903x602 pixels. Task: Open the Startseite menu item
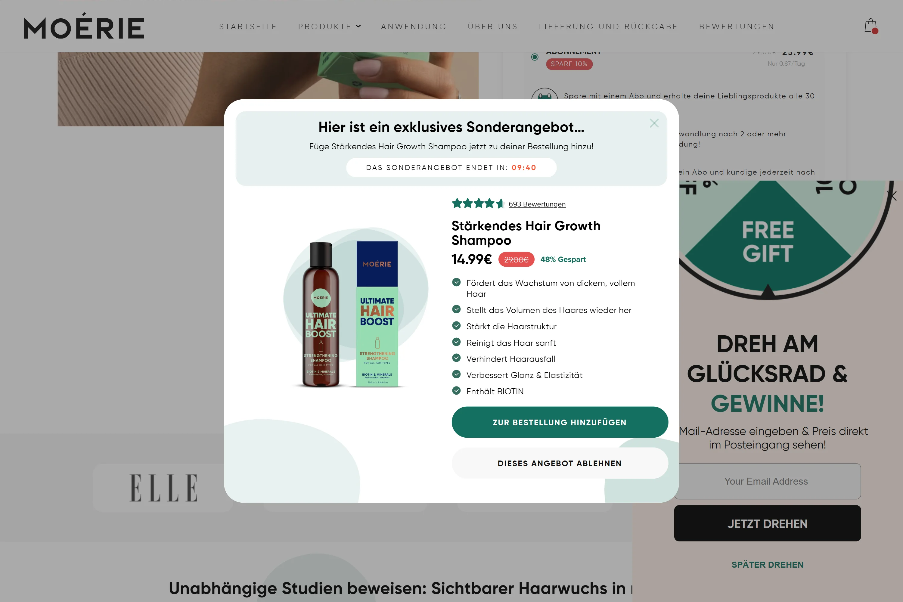pos(248,26)
